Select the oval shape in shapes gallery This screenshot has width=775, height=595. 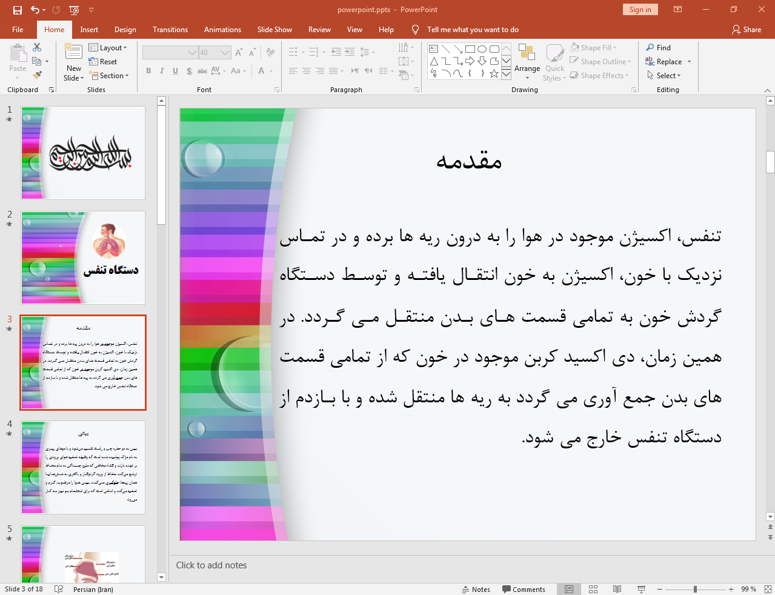[482, 49]
